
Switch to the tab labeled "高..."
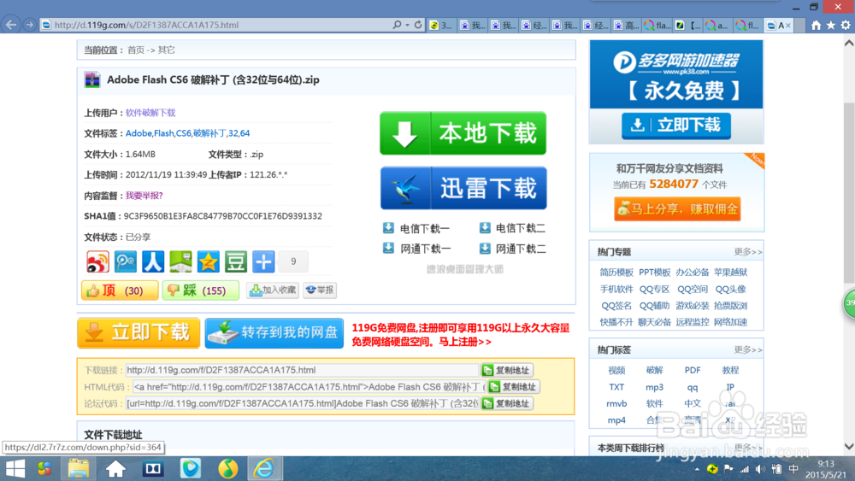tap(626, 25)
